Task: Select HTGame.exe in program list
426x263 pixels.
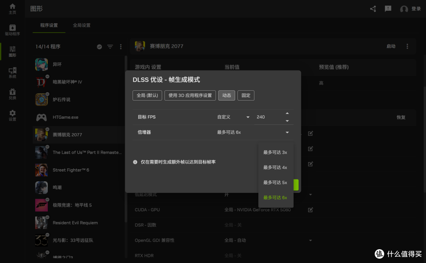Action: 78,117
